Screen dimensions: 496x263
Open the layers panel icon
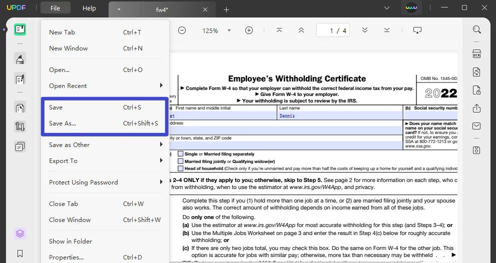click(x=20, y=233)
